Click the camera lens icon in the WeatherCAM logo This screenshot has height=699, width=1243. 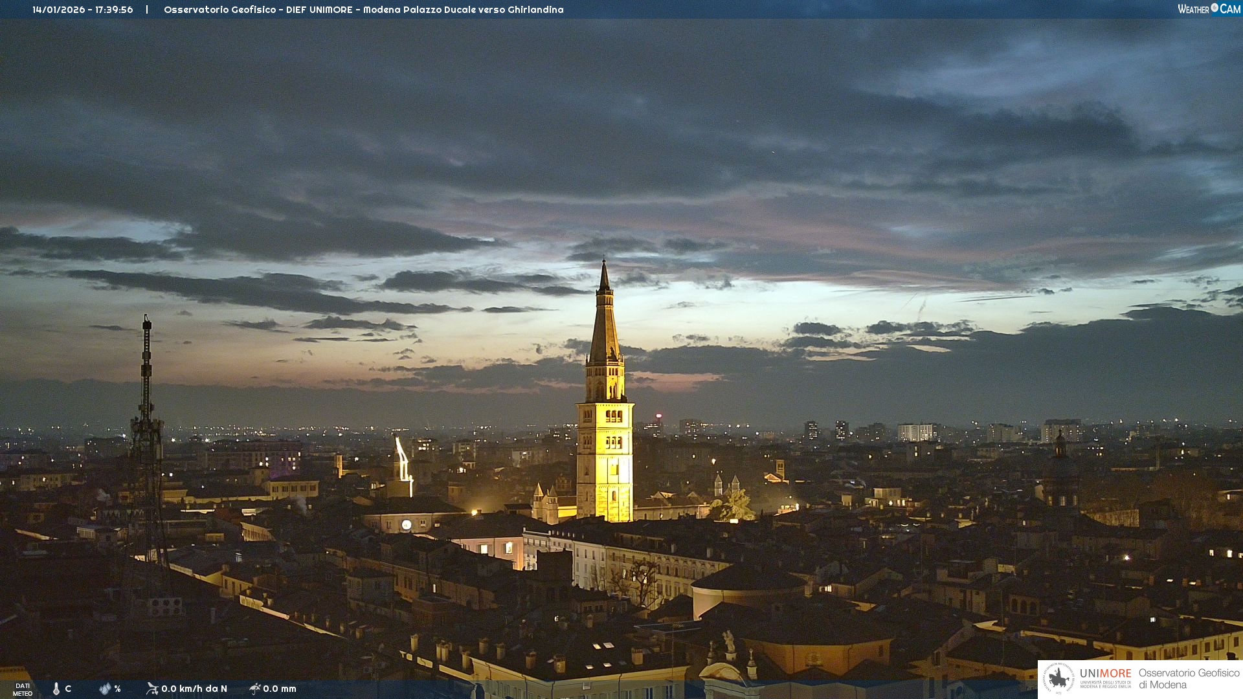1215,8
